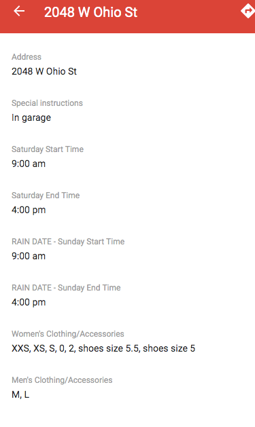Select the Address label
The height and width of the screenshot is (427, 255).
(x=27, y=57)
